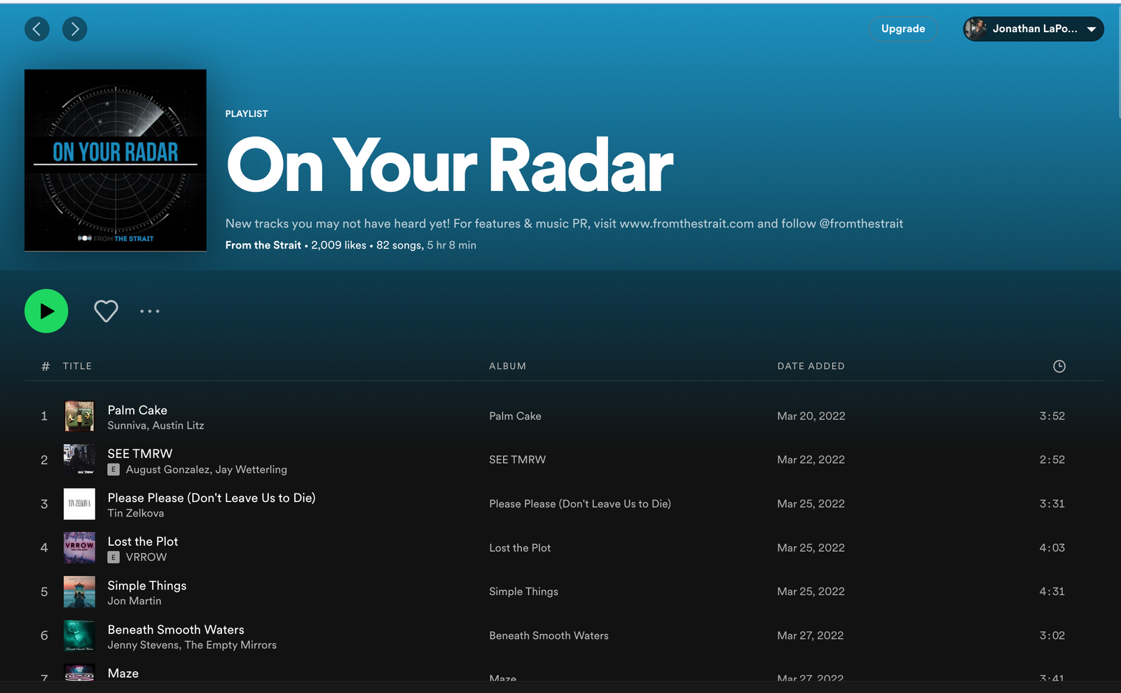Sort by the Date Added column header
The width and height of the screenshot is (1121, 693).
click(811, 366)
